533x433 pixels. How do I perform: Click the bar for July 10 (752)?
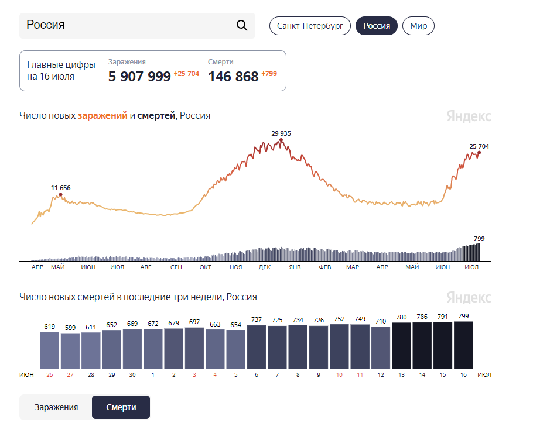[339, 346]
